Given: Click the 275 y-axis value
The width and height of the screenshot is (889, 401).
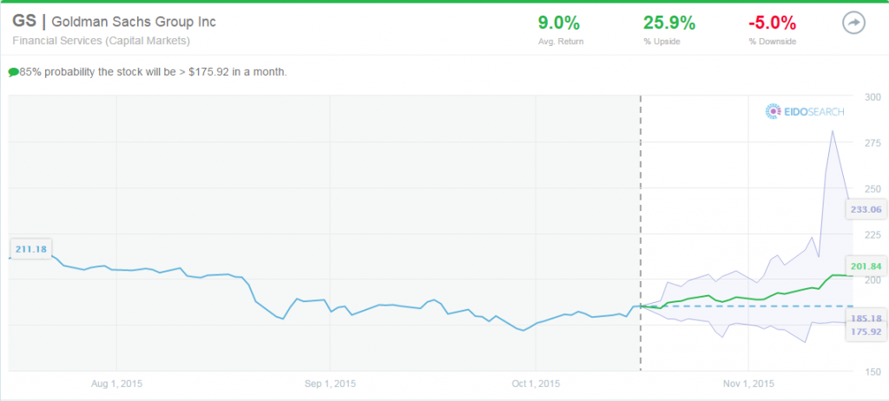Looking at the screenshot, I should 873,142.
